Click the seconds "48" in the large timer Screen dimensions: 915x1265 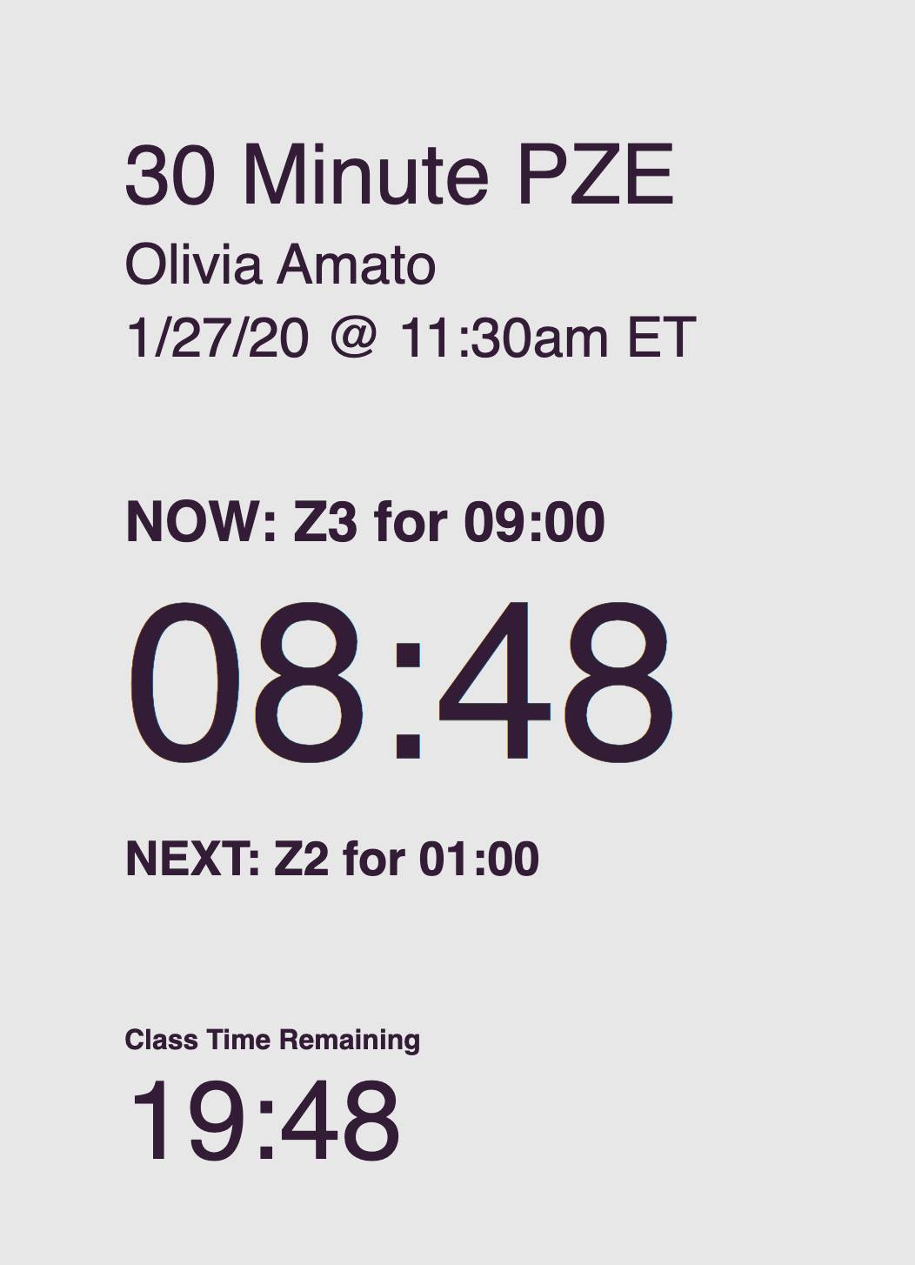click(x=554, y=681)
